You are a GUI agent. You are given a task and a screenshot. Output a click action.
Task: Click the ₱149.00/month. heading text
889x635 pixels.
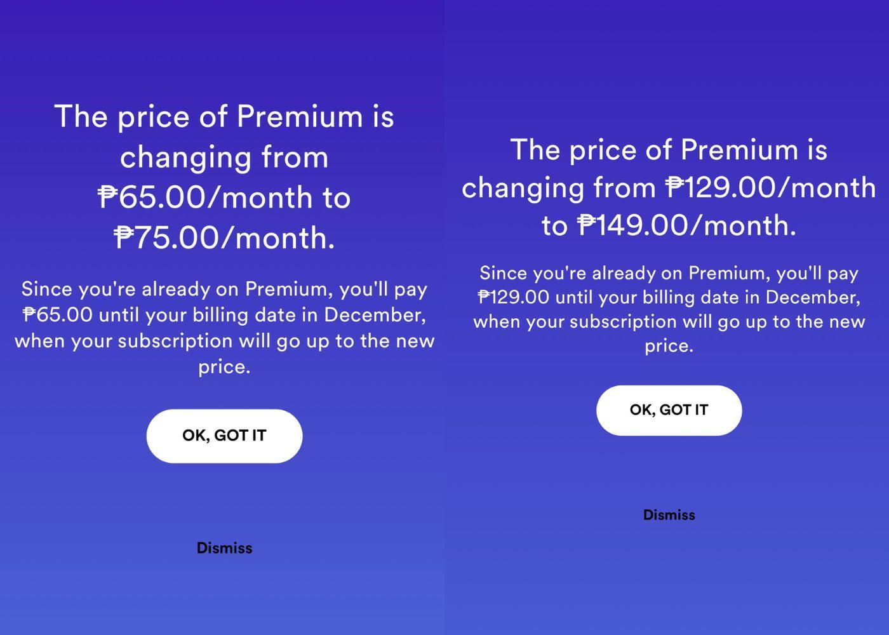686,225
